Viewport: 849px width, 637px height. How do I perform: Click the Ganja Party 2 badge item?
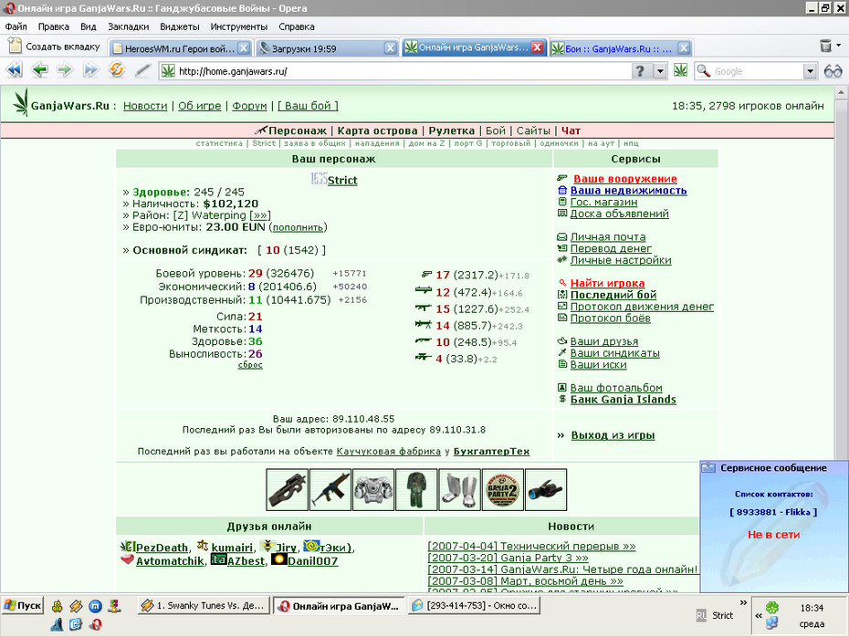coord(503,490)
